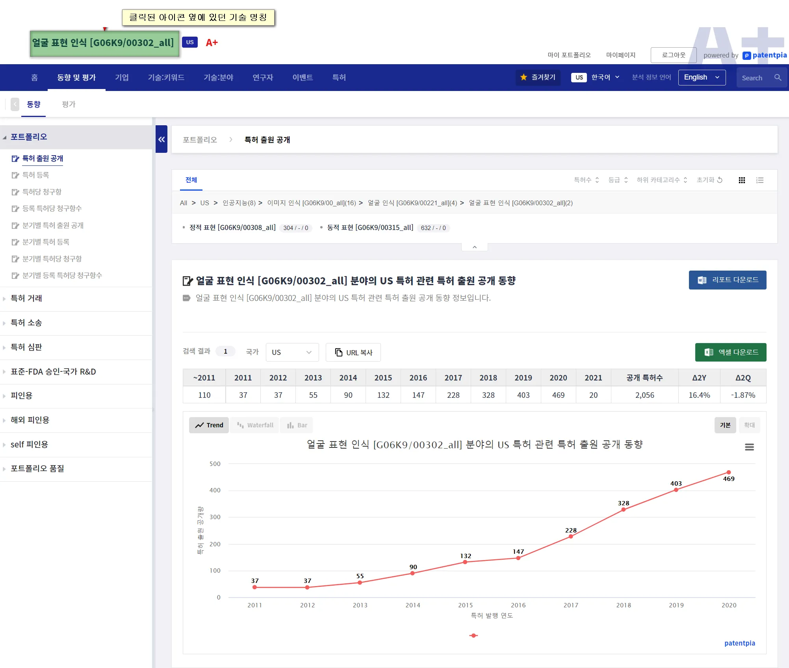Expand the 특허 거래 sidebar section
The height and width of the screenshot is (668, 789).
point(26,299)
